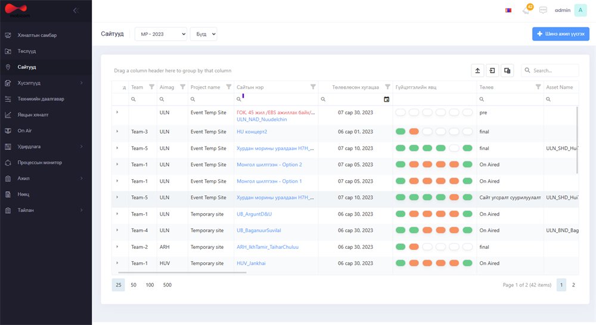Sort by the Гүйцэтгэлийн явц column header
Viewport: 596px width, 325px height.
(416, 87)
